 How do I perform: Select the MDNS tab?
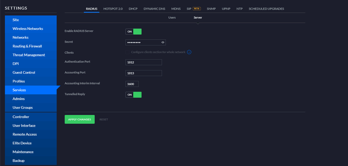pos(176,9)
